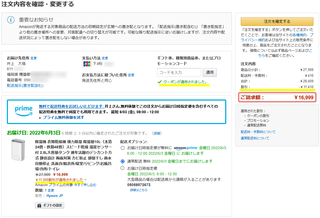This screenshot has height=218, width=320.
Task: Click the 合計 ¥28,409 row
Action: [x=277, y=81]
